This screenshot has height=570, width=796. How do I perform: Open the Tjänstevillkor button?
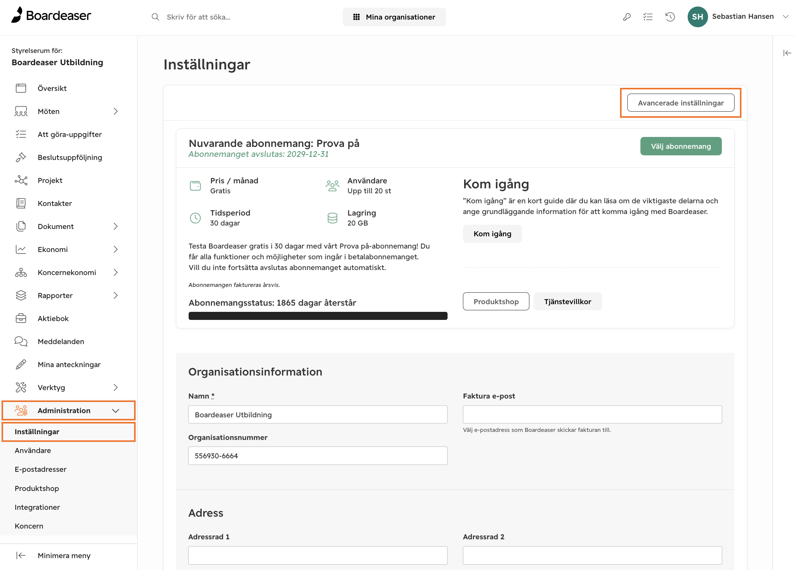[567, 301]
